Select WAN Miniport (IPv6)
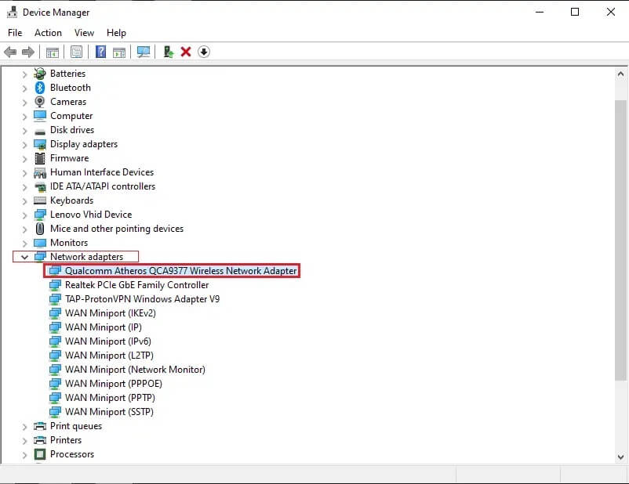The height and width of the screenshot is (484, 629). (108, 341)
